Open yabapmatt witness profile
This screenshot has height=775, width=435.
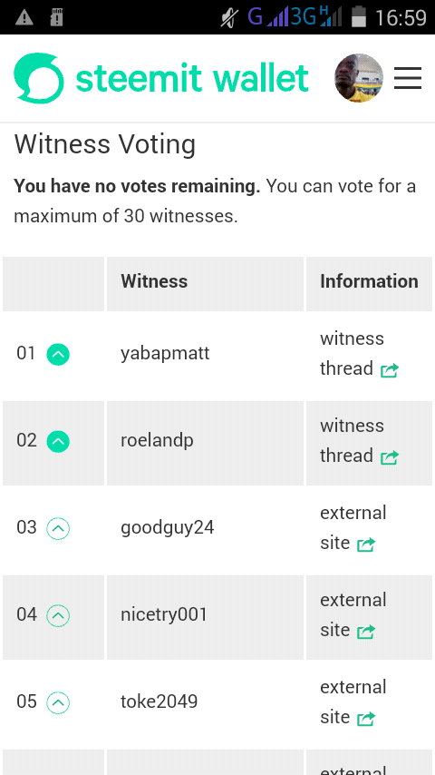point(165,354)
